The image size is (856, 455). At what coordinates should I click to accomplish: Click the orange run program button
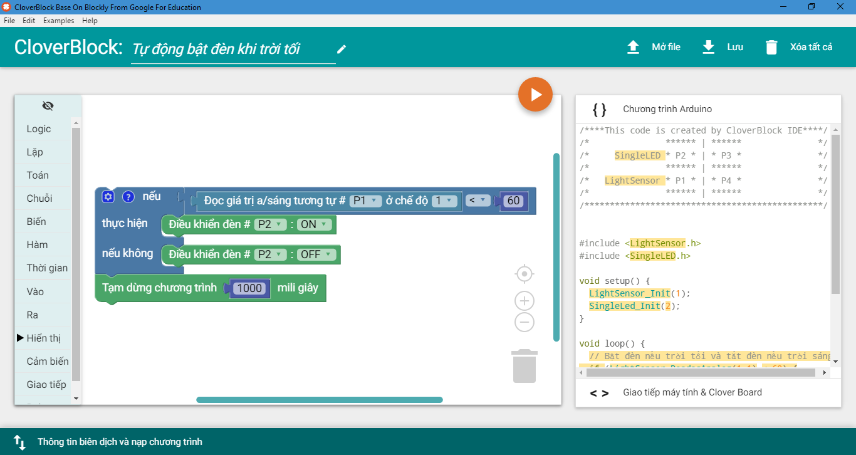click(x=535, y=95)
